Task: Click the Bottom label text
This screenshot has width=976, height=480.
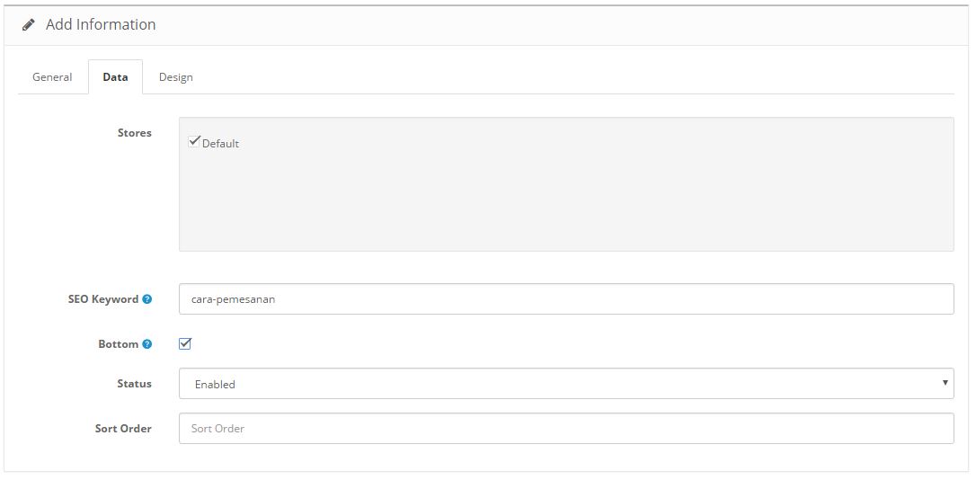Action: click(x=118, y=344)
